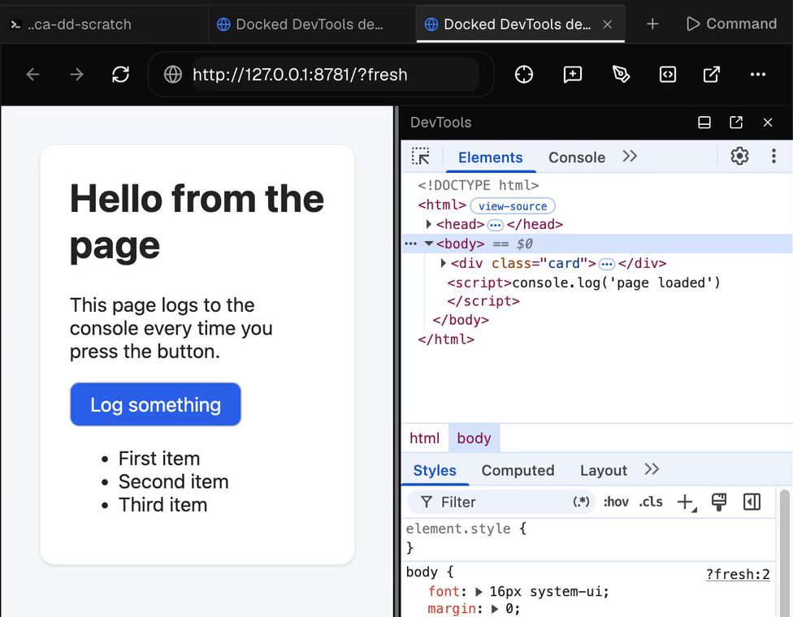Select the Computed sub-tab
The image size is (793, 617).
518,470
